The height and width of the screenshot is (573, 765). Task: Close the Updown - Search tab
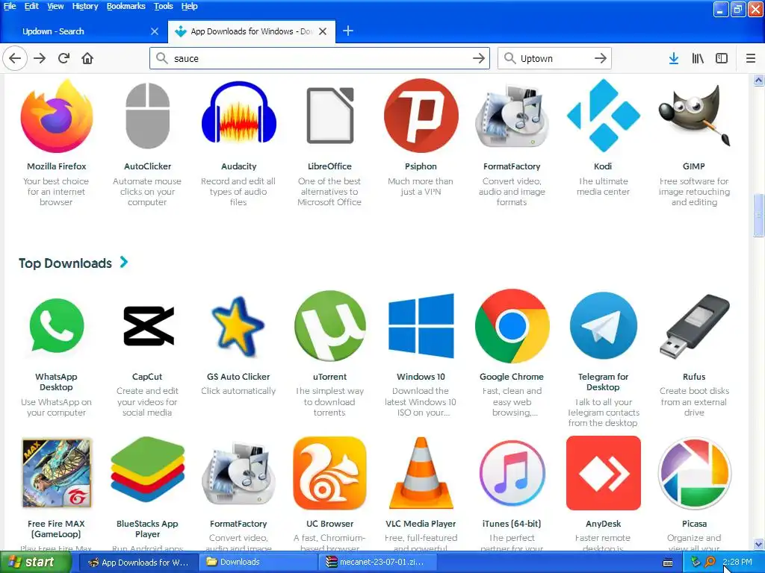pos(155,31)
